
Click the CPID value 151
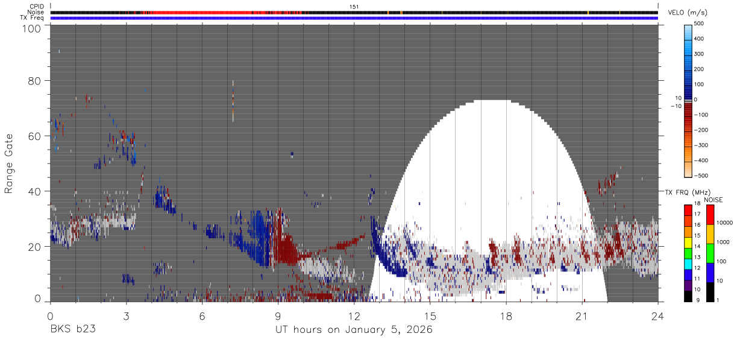click(354, 6)
